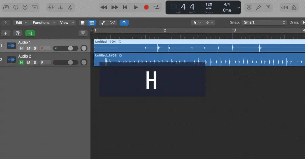This screenshot has height=159, width=305.
Task: Click the Cmaj key signature
Action: pos(227,10)
